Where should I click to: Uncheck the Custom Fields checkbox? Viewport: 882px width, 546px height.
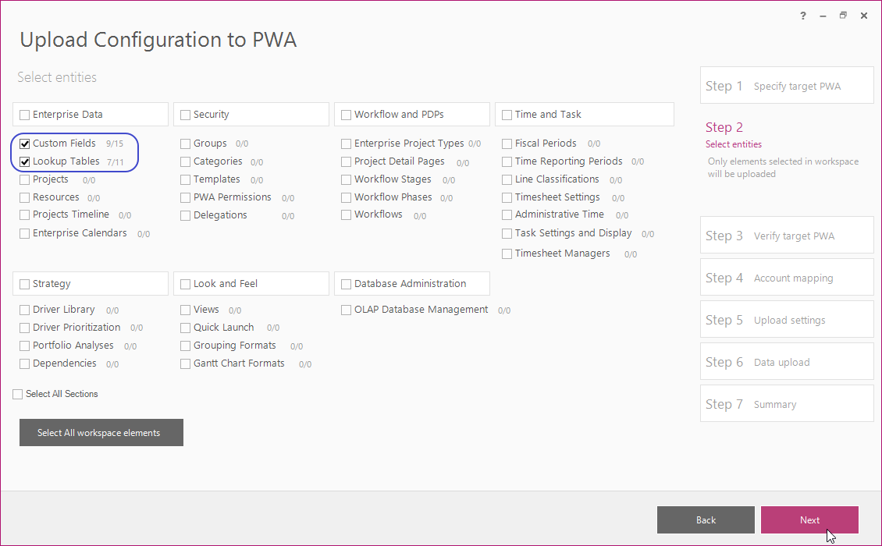[25, 144]
